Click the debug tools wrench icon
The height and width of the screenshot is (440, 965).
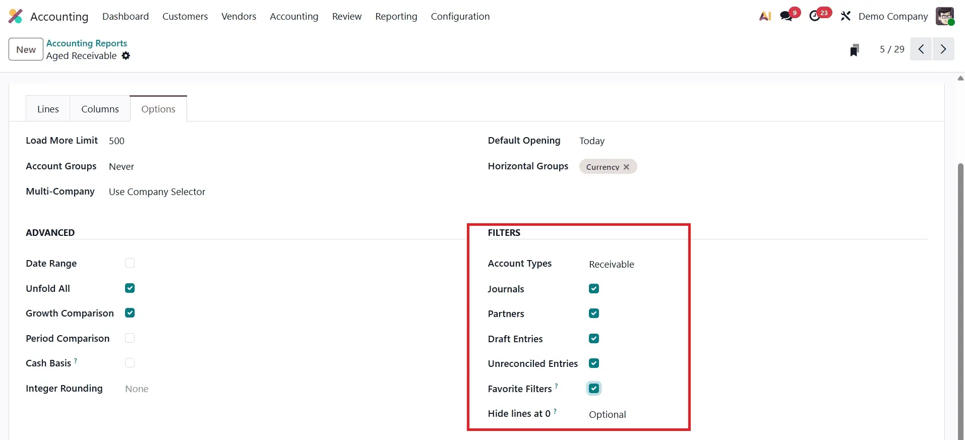846,16
